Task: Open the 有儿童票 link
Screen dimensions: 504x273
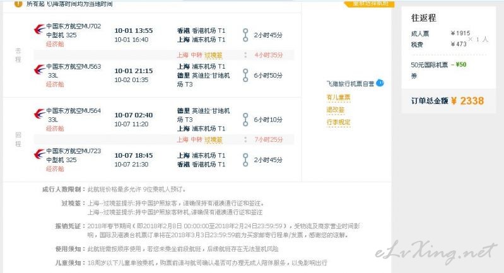Action: coord(338,97)
